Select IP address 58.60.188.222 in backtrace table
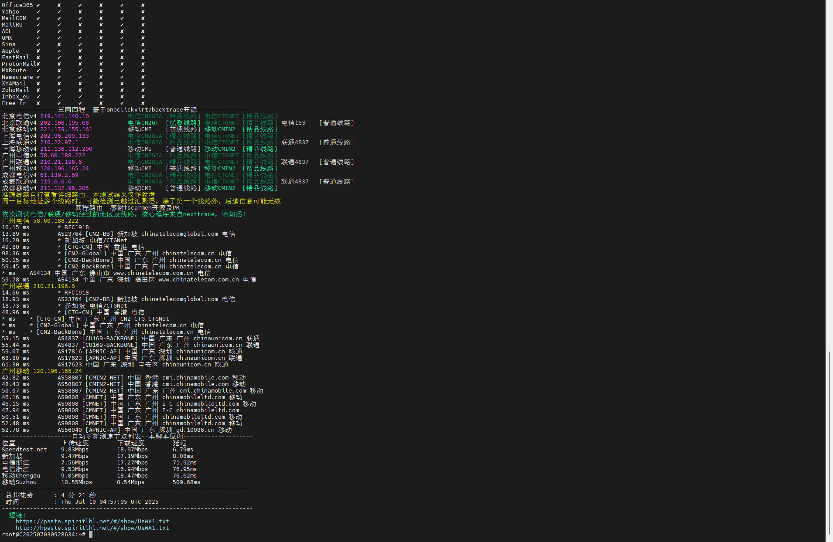Viewport: 833px width, 542px height. tap(63, 155)
